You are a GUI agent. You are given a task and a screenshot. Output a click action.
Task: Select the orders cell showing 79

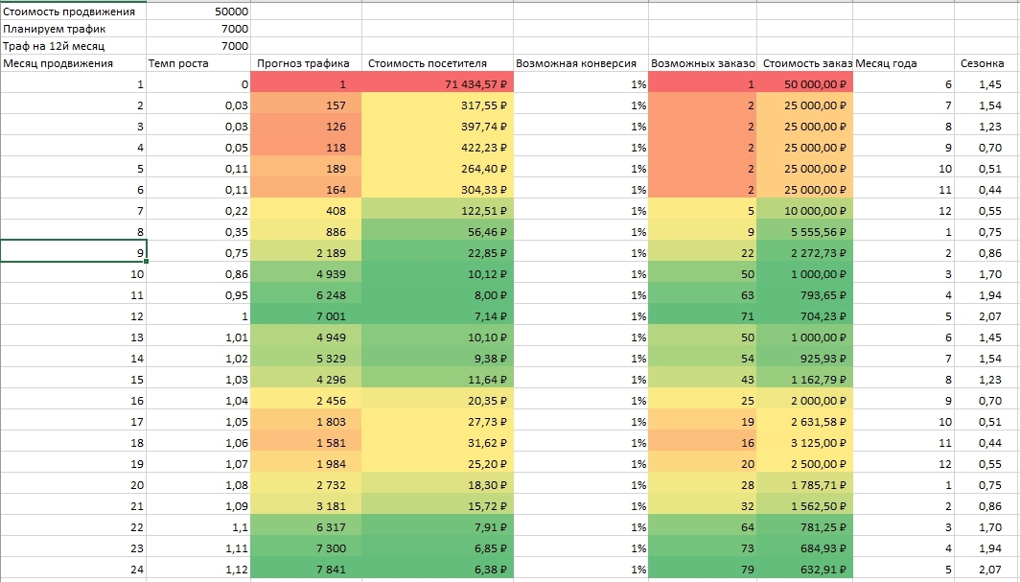[x=703, y=570]
